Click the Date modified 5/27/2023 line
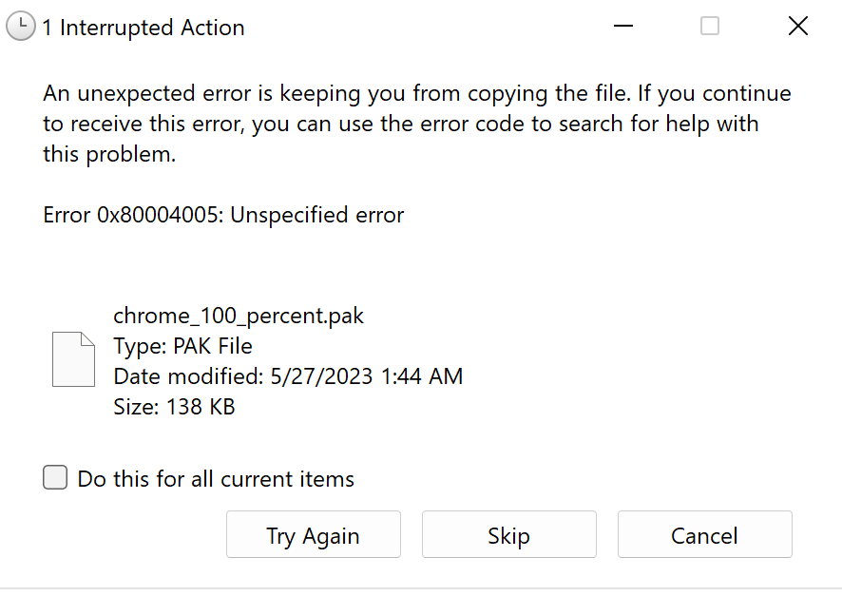 pos(288,376)
